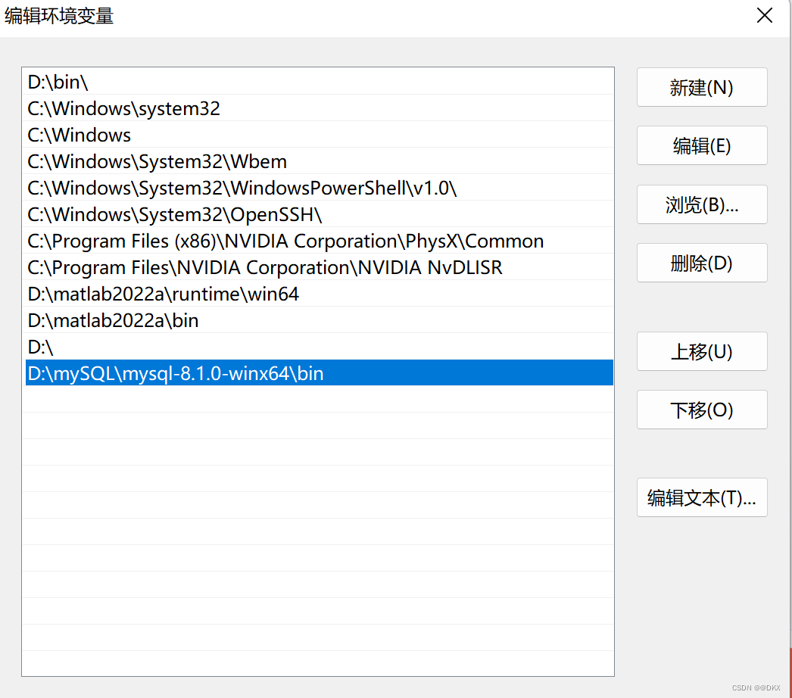Click 下移(O) to move entry down

click(701, 410)
